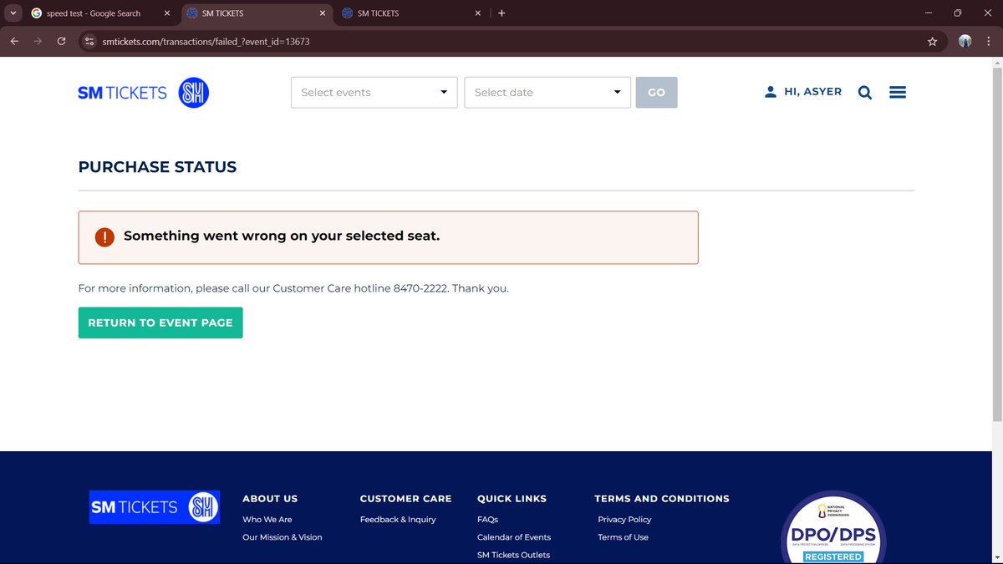Image resolution: width=1003 pixels, height=564 pixels.
Task: Expand the Select date dropdown
Action: [x=547, y=93]
